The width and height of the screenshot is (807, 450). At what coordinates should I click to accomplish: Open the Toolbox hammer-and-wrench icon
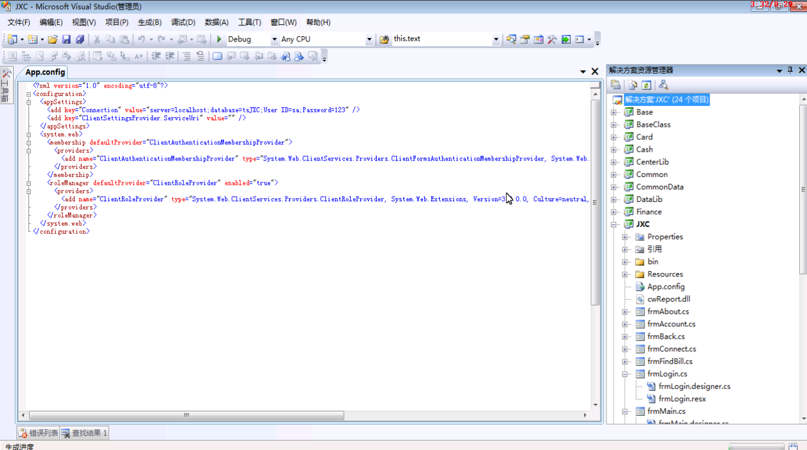[x=552, y=39]
